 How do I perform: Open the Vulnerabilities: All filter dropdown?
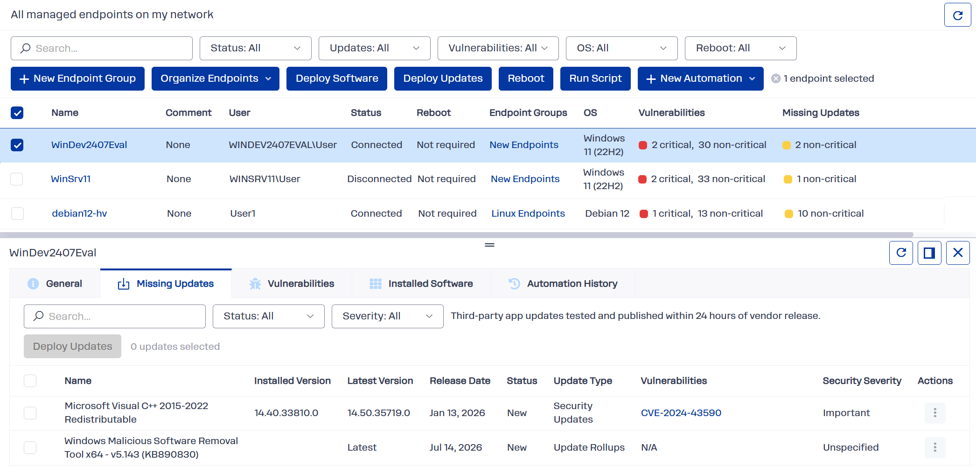point(498,48)
